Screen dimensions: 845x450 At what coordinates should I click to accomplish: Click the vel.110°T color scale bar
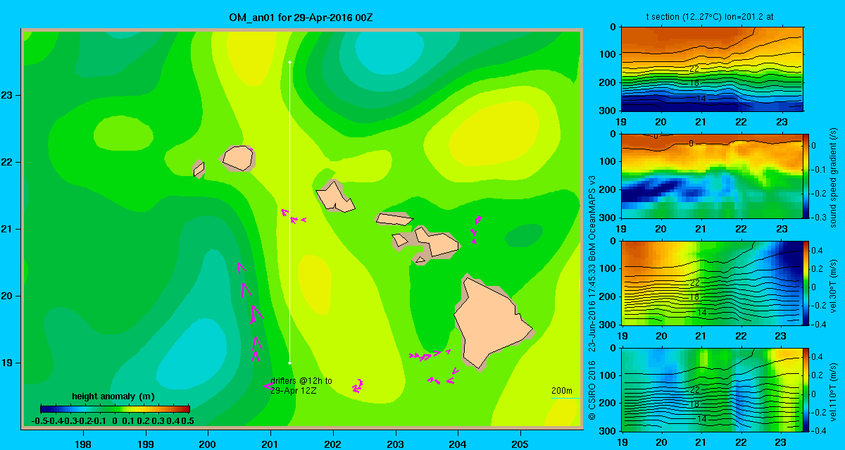(x=806, y=389)
